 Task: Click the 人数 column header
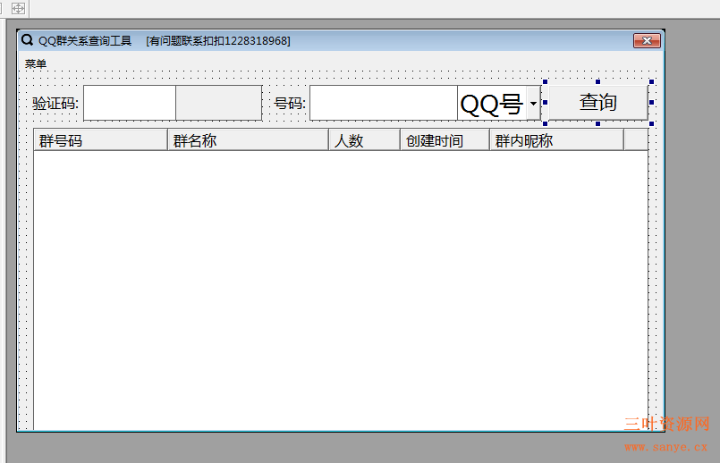(364, 140)
